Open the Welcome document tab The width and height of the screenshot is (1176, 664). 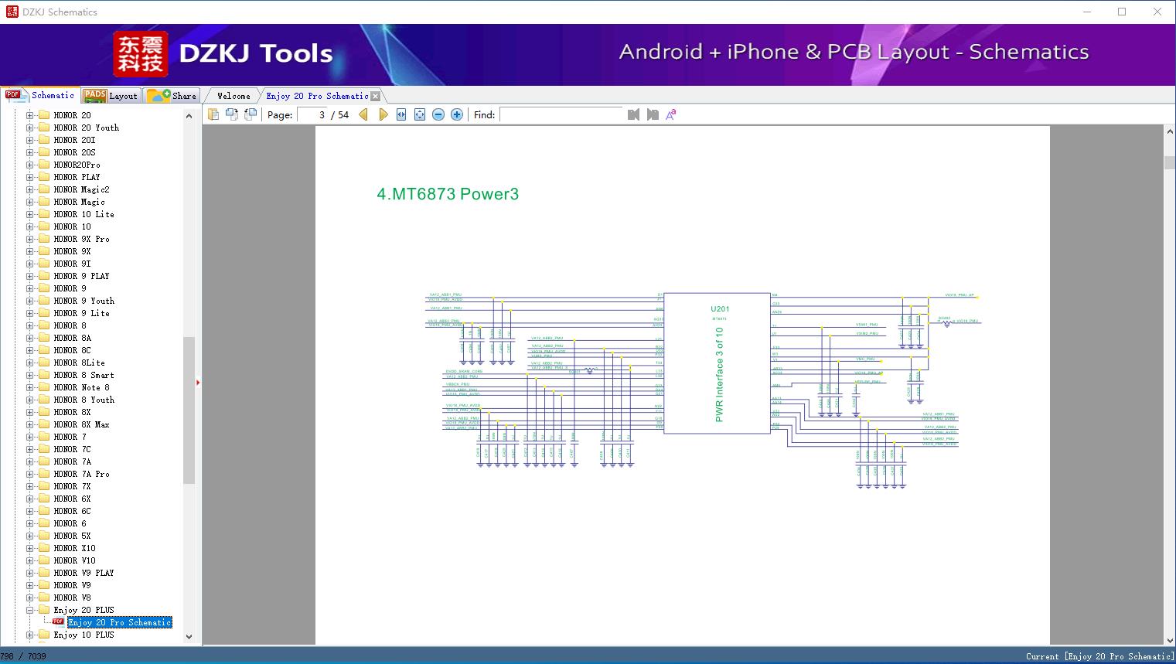click(233, 96)
